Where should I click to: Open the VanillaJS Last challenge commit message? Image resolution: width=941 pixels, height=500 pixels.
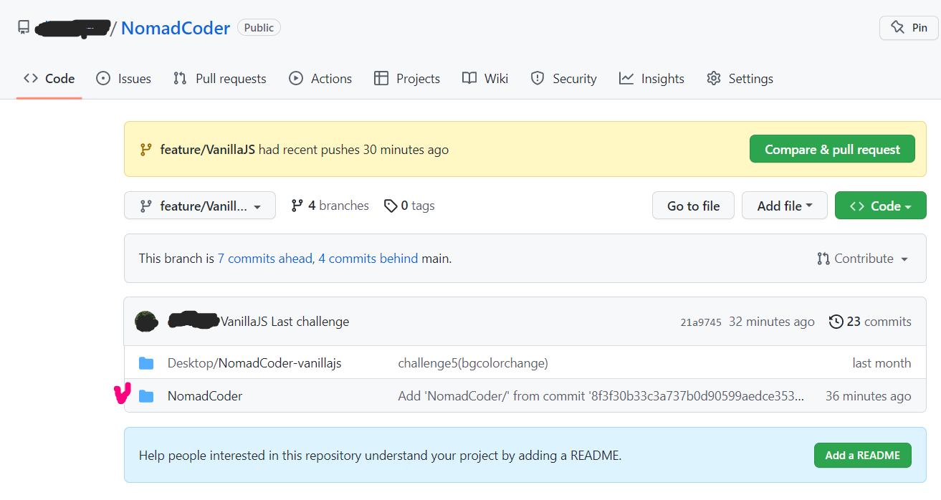pyautogui.click(x=285, y=322)
